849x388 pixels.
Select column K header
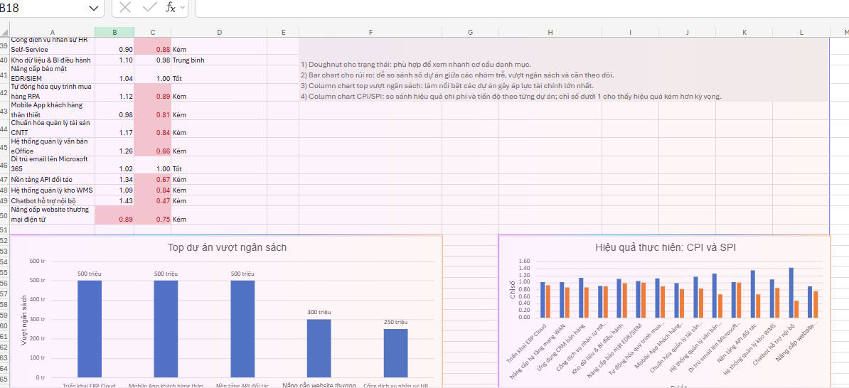pyautogui.click(x=744, y=33)
